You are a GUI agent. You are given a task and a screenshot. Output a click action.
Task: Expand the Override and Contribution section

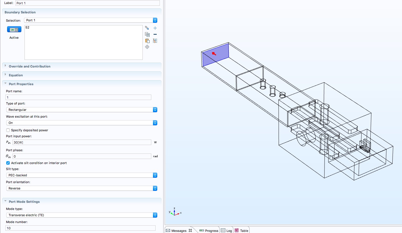29,66
